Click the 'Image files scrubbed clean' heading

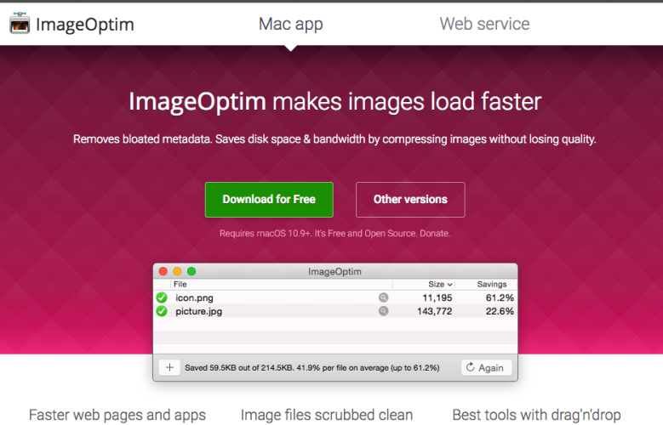(x=327, y=416)
